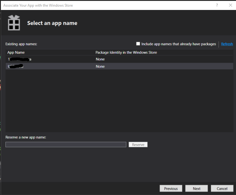Close the Associate Your App dialog
The width and height of the screenshot is (236, 195).
230,5
